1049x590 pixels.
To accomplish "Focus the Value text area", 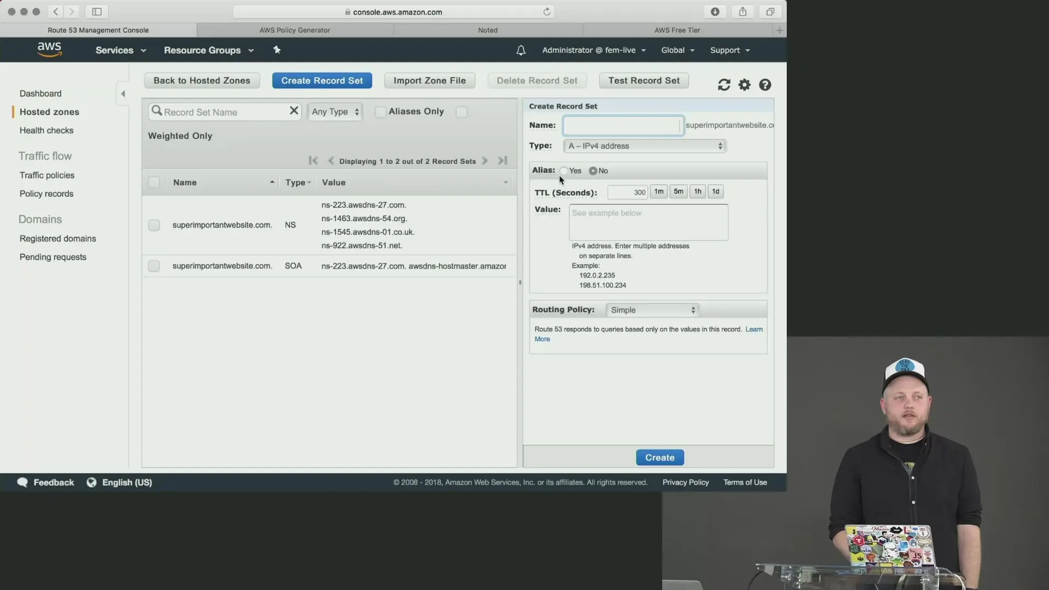I will [649, 222].
